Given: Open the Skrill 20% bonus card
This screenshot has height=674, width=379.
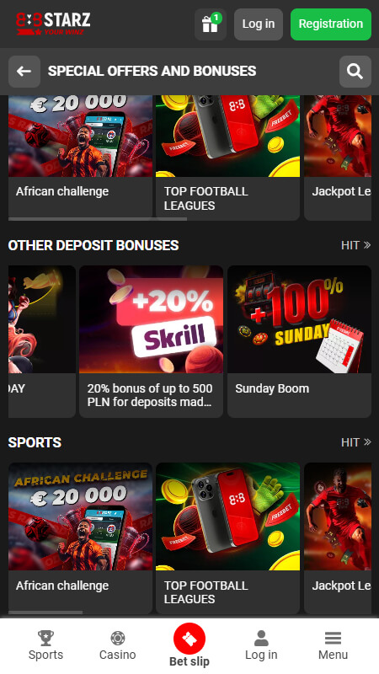Looking at the screenshot, I should point(151,341).
